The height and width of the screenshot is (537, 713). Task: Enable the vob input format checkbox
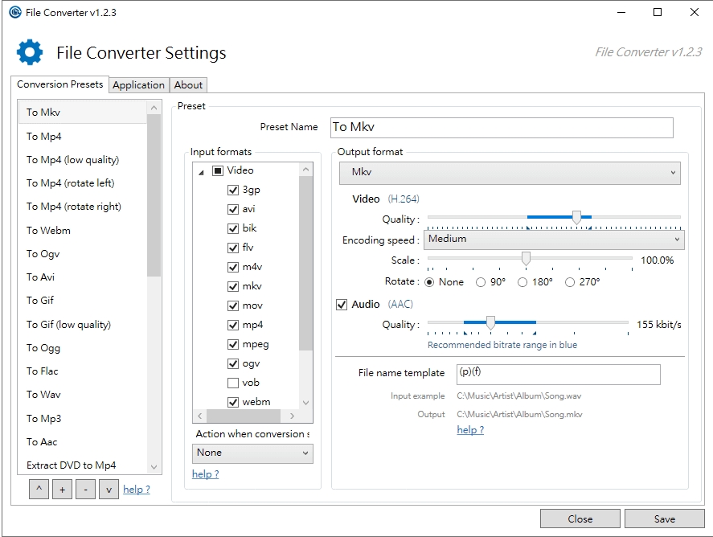[233, 383]
